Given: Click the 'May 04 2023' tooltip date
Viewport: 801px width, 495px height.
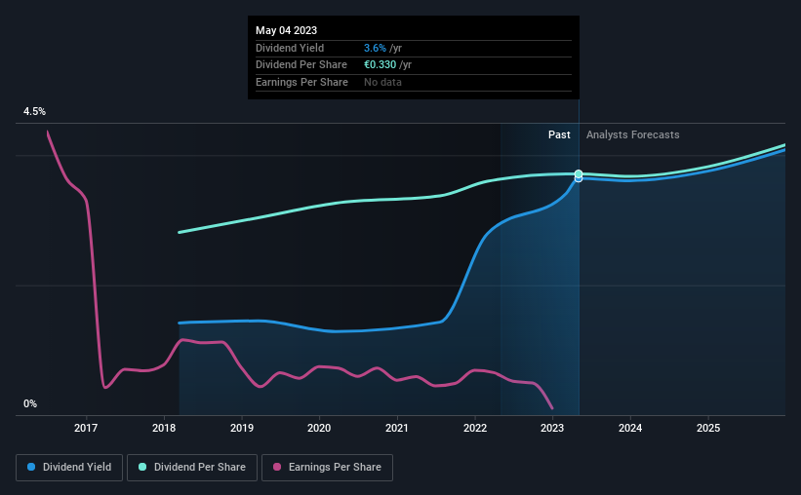Looking at the screenshot, I should (287, 30).
